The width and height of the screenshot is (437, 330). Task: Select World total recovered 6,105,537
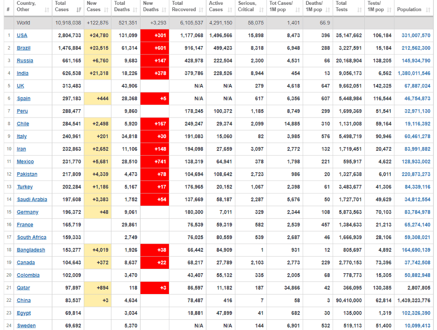click(x=191, y=23)
